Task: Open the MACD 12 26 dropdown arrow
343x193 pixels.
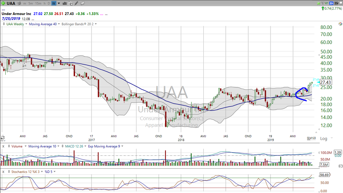Action: point(85,146)
